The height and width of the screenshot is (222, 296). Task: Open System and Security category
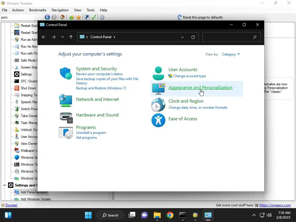[x=96, y=69]
